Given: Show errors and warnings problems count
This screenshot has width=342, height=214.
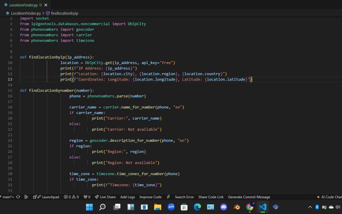Looking at the screenshot, I should (x=71, y=197).
